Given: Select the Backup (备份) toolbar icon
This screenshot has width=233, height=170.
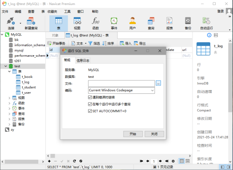Looking at the screenshot, I should coord(188,24).
